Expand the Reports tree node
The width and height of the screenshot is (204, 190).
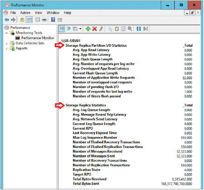pyautogui.click(x=6, y=49)
